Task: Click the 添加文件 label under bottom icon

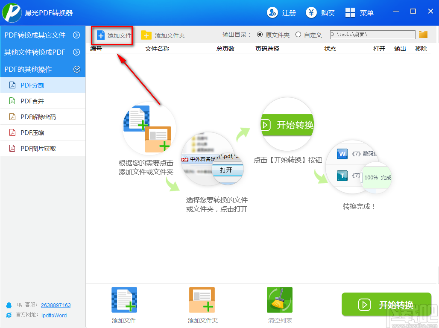Action: [x=124, y=320]
